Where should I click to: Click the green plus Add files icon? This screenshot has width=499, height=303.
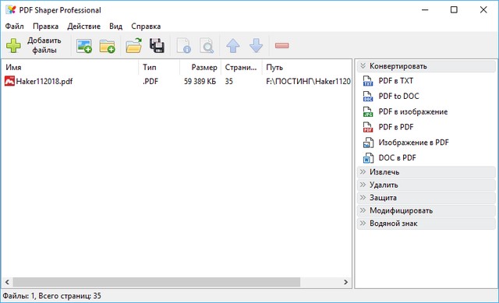(x=13, y=45)
